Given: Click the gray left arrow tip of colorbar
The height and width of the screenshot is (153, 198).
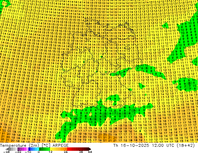Looking at the screenshot, I should pos(7,149).
